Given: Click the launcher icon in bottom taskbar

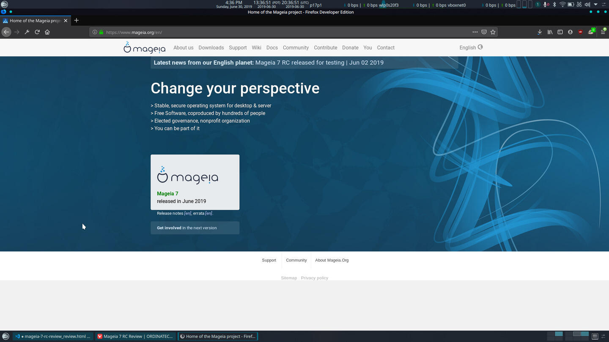Looking at the screenshot, I should (x=5, y=337).
